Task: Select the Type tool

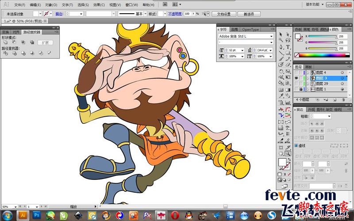Action: point(288,47)
